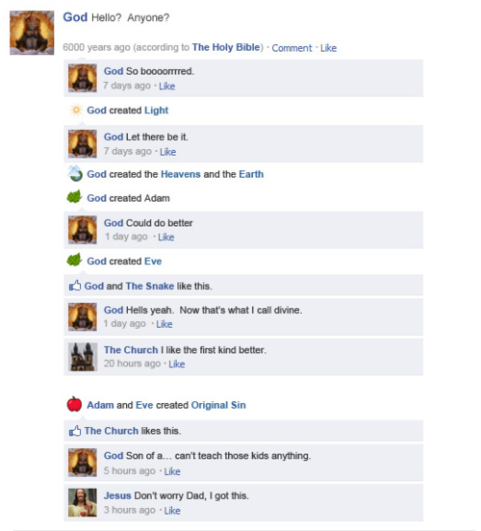The image size is (481, 531).
Task: Open The Holy Bible link
Action: click(x=226, y=47)
